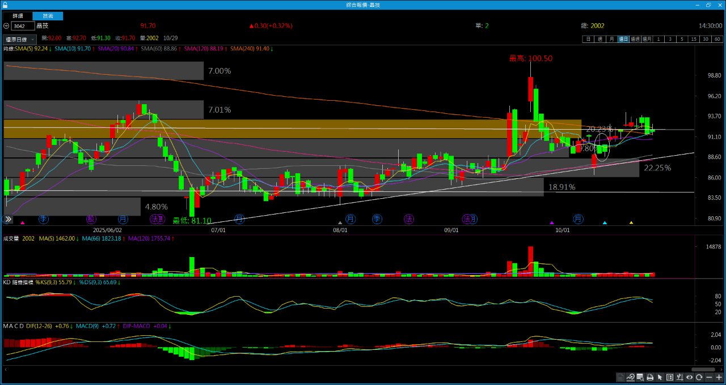Toggle the padlock icon in title bar
The height and width of the screenshot is (385, 726).
pyautogui.click(x=5, y=5)
